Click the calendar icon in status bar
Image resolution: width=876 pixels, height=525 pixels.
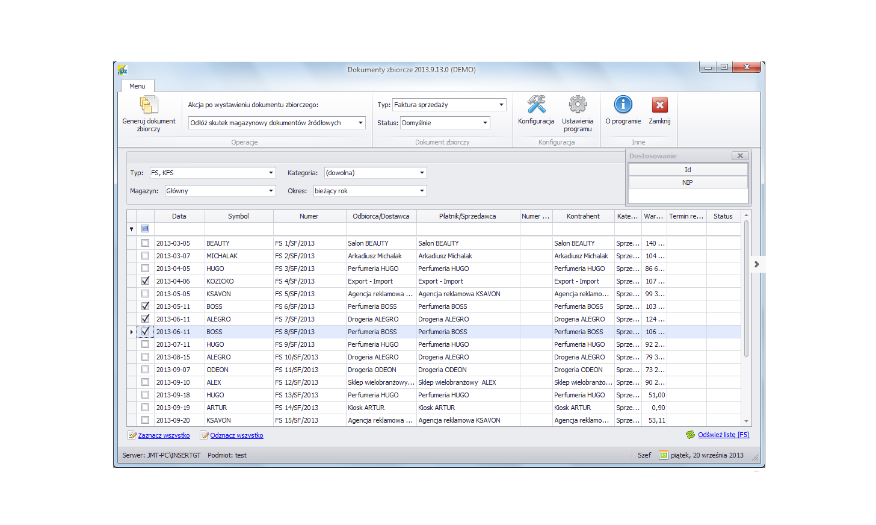[663, 455]
